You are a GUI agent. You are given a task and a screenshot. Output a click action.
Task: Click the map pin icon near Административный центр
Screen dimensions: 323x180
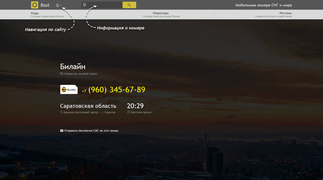coord(61,112)
